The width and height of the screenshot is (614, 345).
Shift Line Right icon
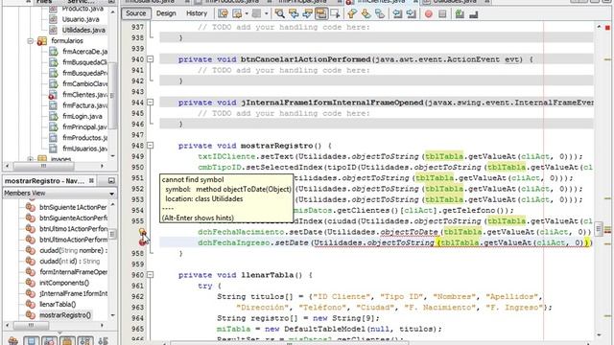[x=412, y=14]
